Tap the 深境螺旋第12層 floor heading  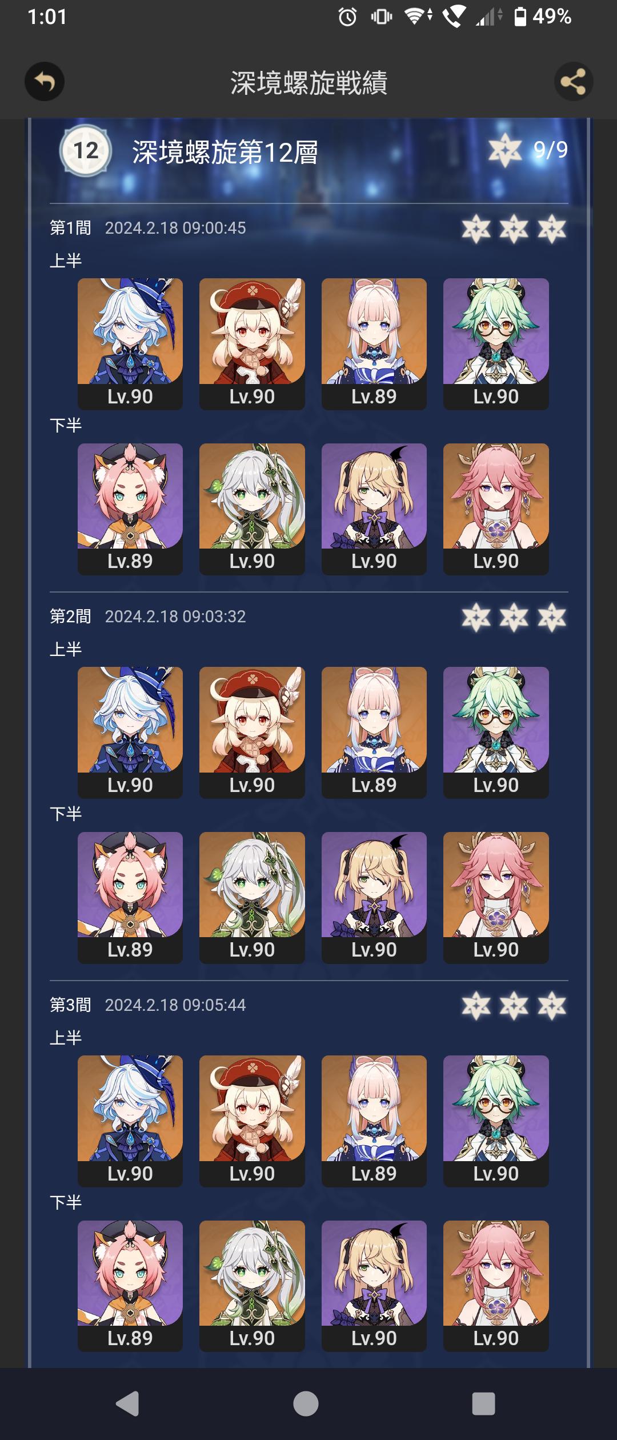coord(225,153)
